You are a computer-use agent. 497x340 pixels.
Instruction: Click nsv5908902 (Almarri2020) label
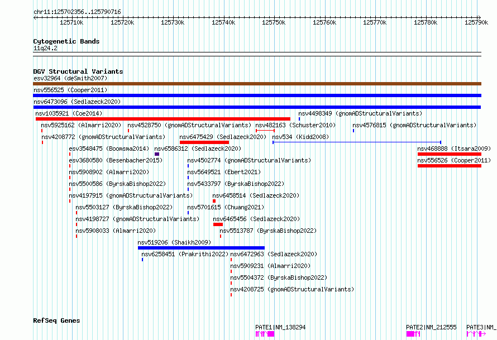(109, 172)
